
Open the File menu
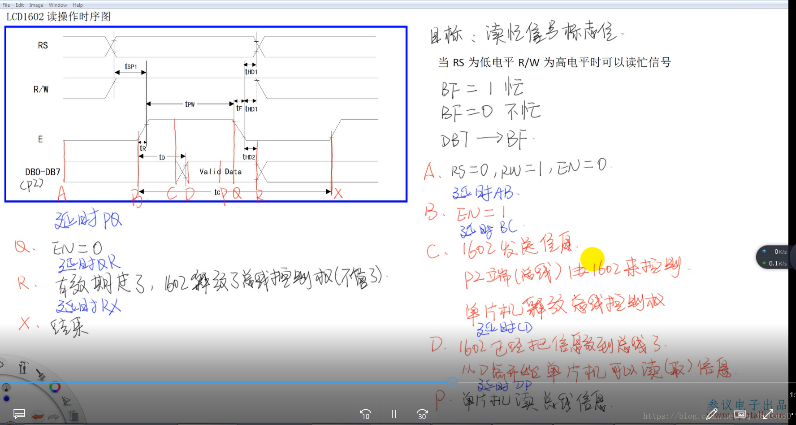pyautogui.click(x=6, y=5)
